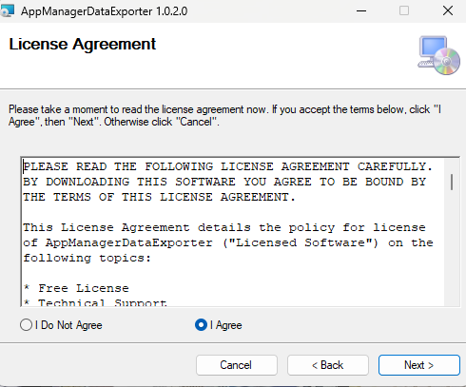The image size is (466, 387).
Task: Click the 'following topics:' line in the license text
Action: coord(87,258)
